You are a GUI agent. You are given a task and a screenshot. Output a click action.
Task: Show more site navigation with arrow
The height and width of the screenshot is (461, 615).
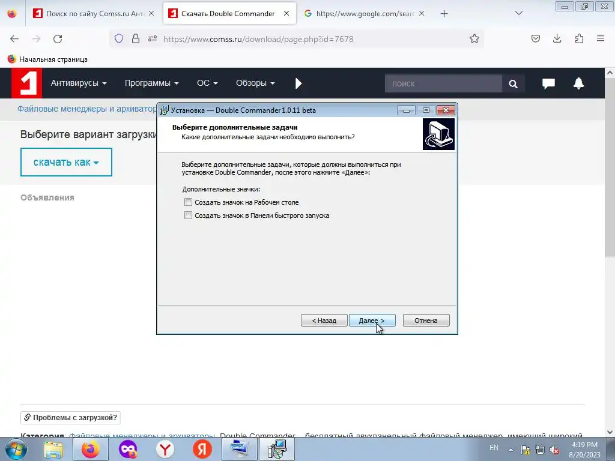(x=298, y=83)
